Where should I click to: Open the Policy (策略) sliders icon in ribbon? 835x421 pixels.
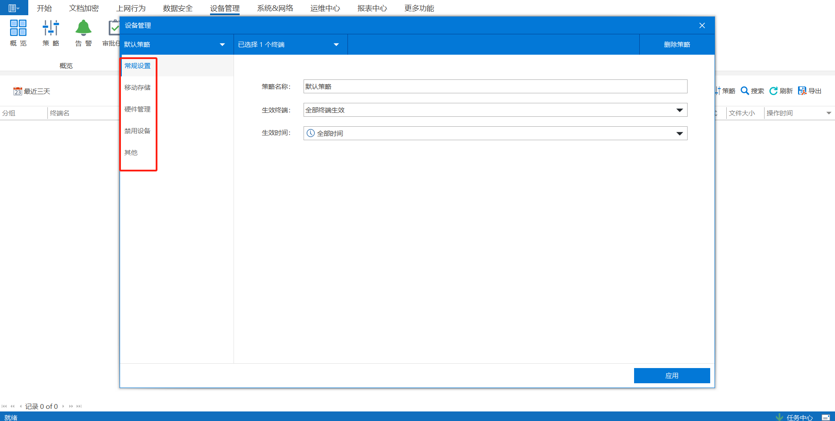51,28
